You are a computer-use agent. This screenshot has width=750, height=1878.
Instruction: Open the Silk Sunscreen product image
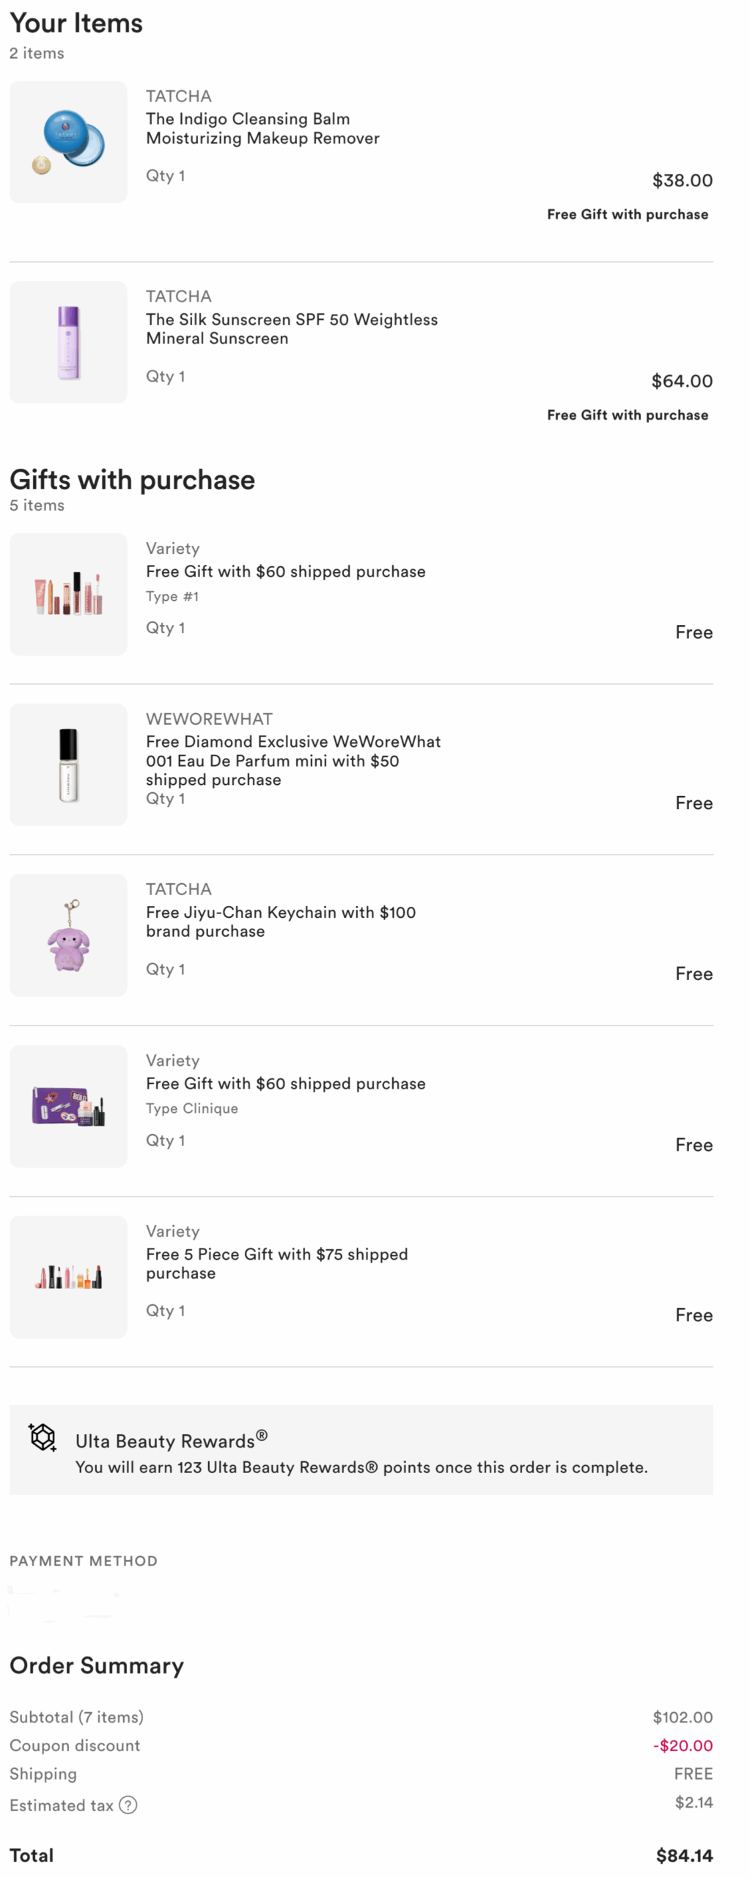click(68, 342)
